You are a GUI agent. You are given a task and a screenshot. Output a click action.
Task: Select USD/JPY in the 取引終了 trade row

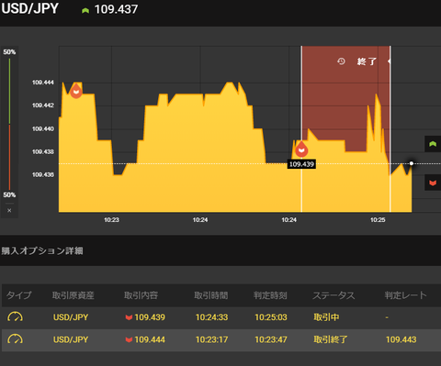click(x=71, y=339)
